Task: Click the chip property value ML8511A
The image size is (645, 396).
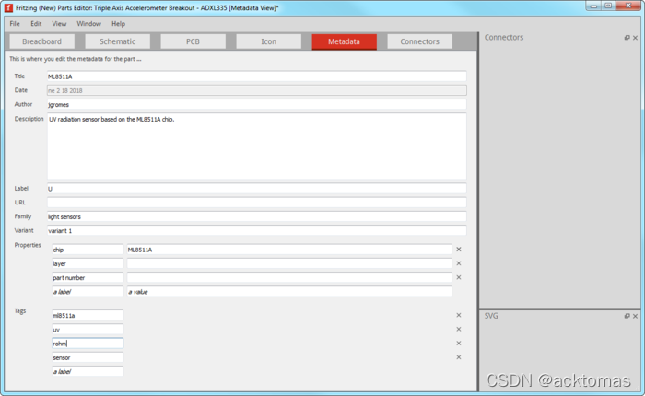Action: [289, 250]
